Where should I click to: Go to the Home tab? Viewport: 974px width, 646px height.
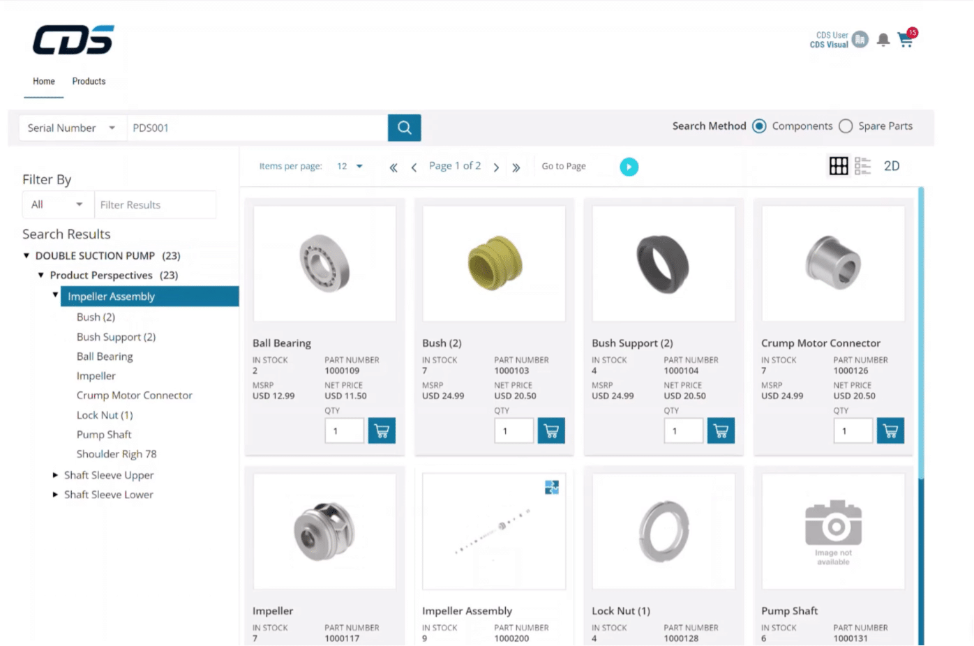(43, 82)
